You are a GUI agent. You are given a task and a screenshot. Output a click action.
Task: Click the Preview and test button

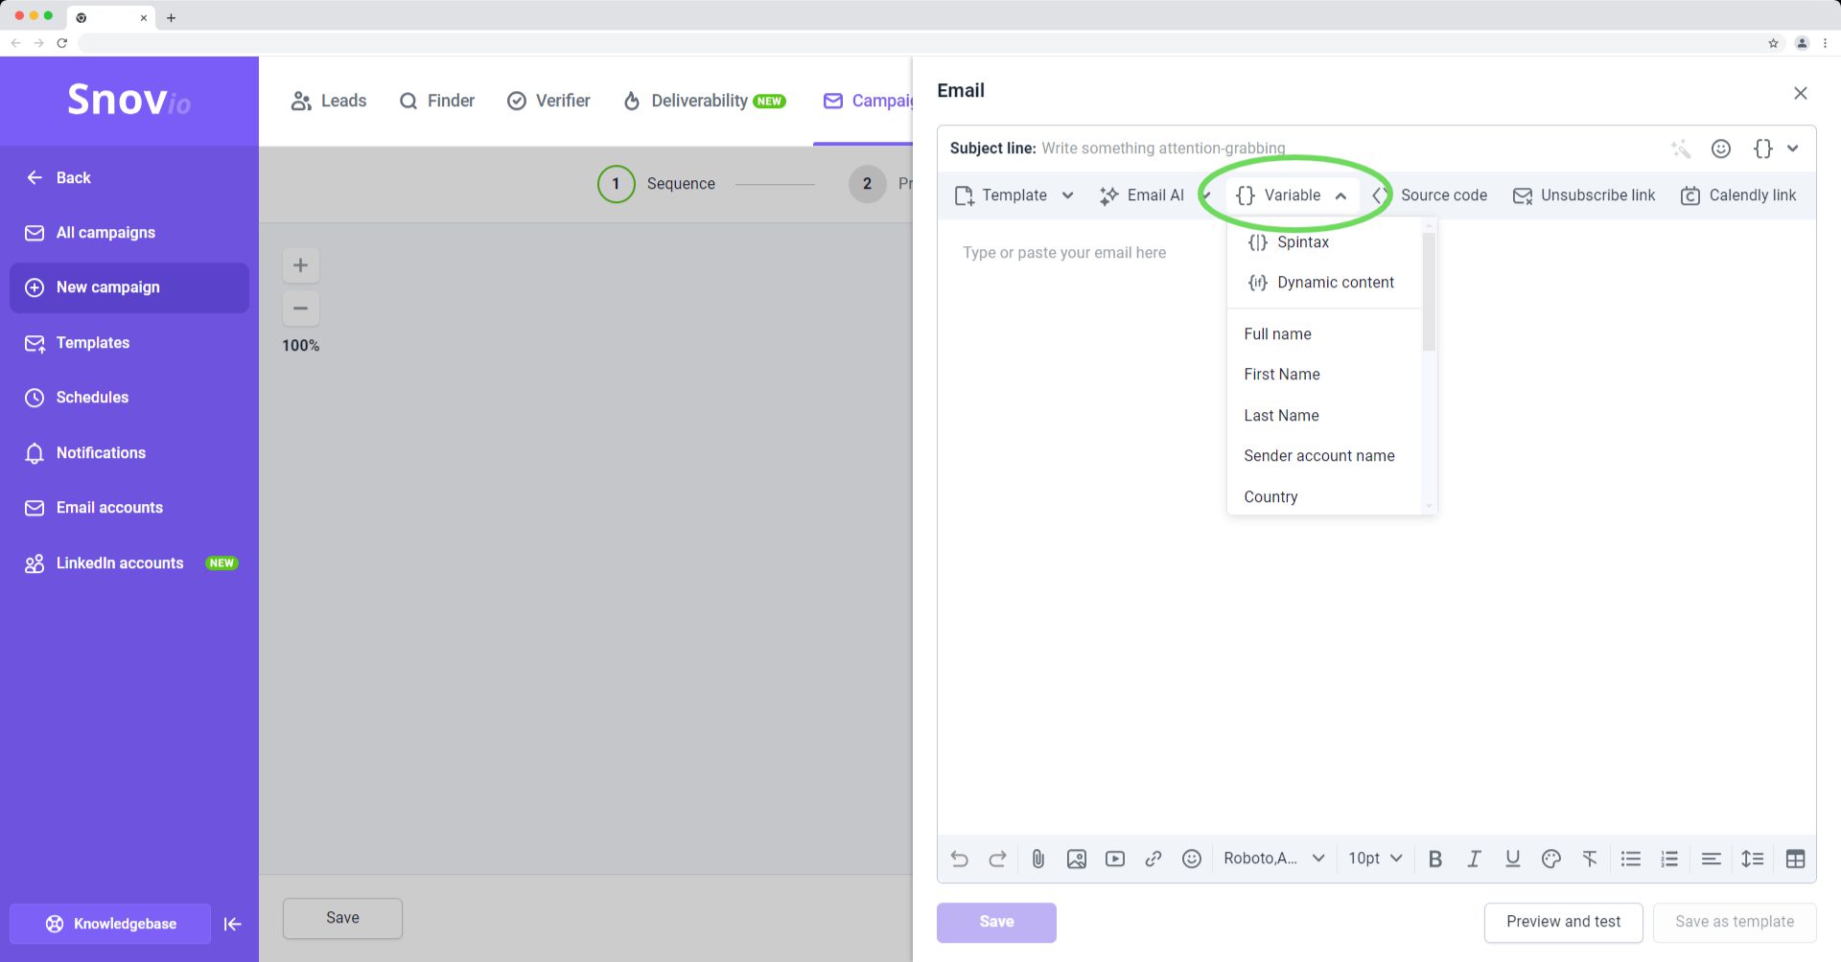1562,922
